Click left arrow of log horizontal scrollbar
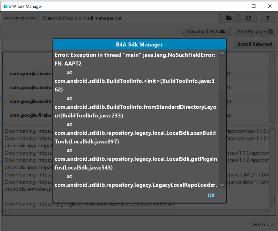 coord(6,212)
